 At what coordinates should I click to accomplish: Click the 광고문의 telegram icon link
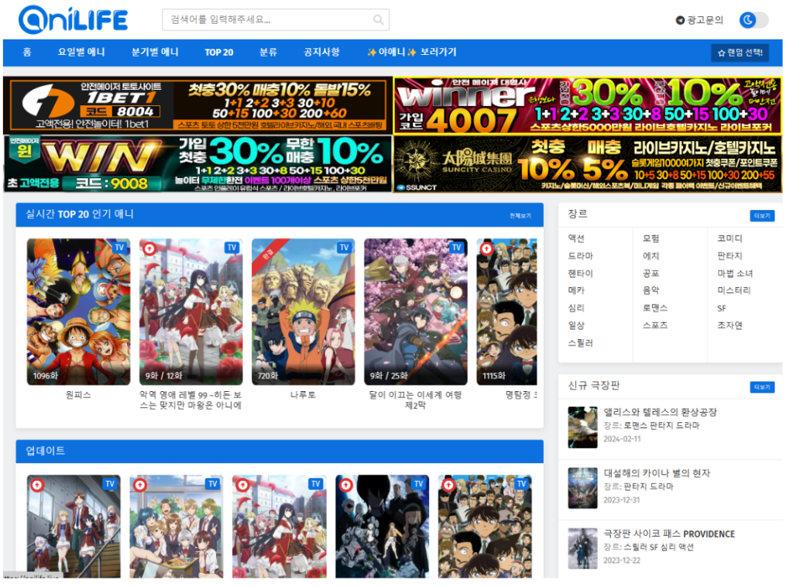(680, 20)
